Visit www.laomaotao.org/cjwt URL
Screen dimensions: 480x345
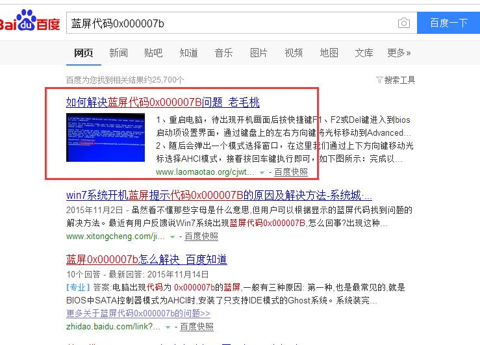click(205, 172)
